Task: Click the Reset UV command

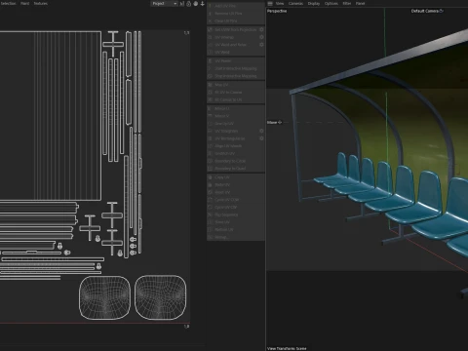Action: coord(236,192)
